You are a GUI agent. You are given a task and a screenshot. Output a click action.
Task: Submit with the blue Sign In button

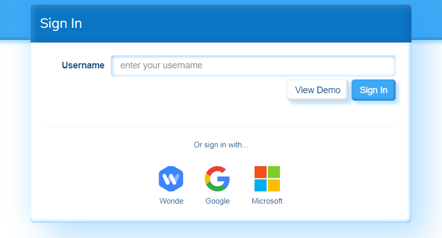tap(373, 90)
